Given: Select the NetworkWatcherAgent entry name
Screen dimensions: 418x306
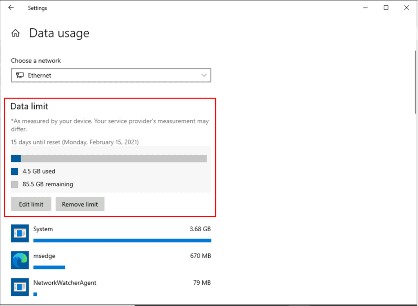Looking at the screenshot, I should coord(64,283).
